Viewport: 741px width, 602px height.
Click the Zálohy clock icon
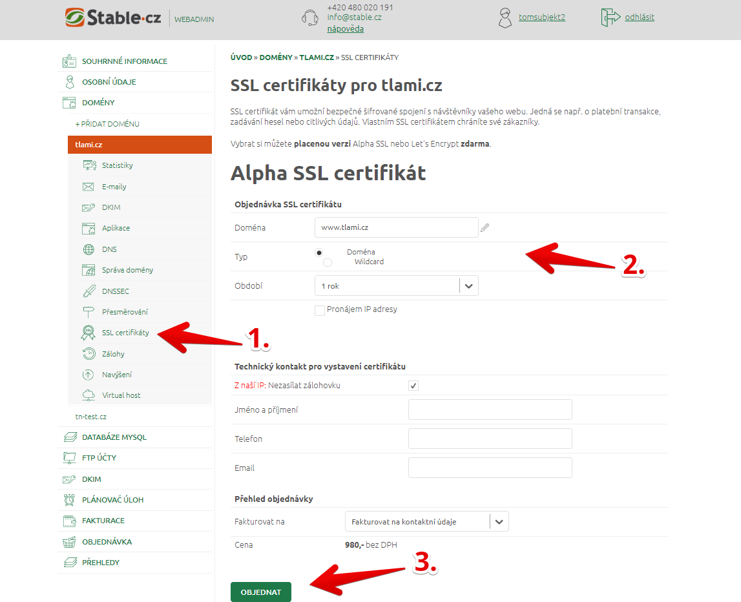89,354
